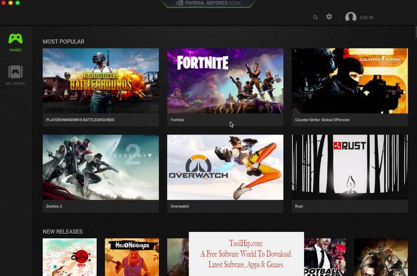This screenshot has width=417, height=276.
Task: Select the Rust cover artwork
Action: 350,167
